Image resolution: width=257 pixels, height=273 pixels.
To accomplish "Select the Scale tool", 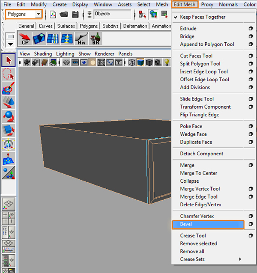I will click(9, 131).
